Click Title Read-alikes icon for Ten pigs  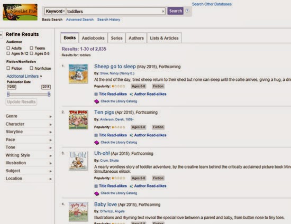point(96,135)
